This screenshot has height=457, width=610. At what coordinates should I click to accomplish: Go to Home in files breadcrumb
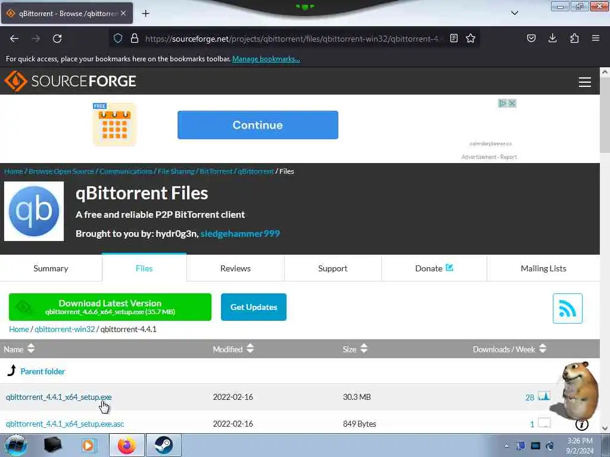point(19,329)
